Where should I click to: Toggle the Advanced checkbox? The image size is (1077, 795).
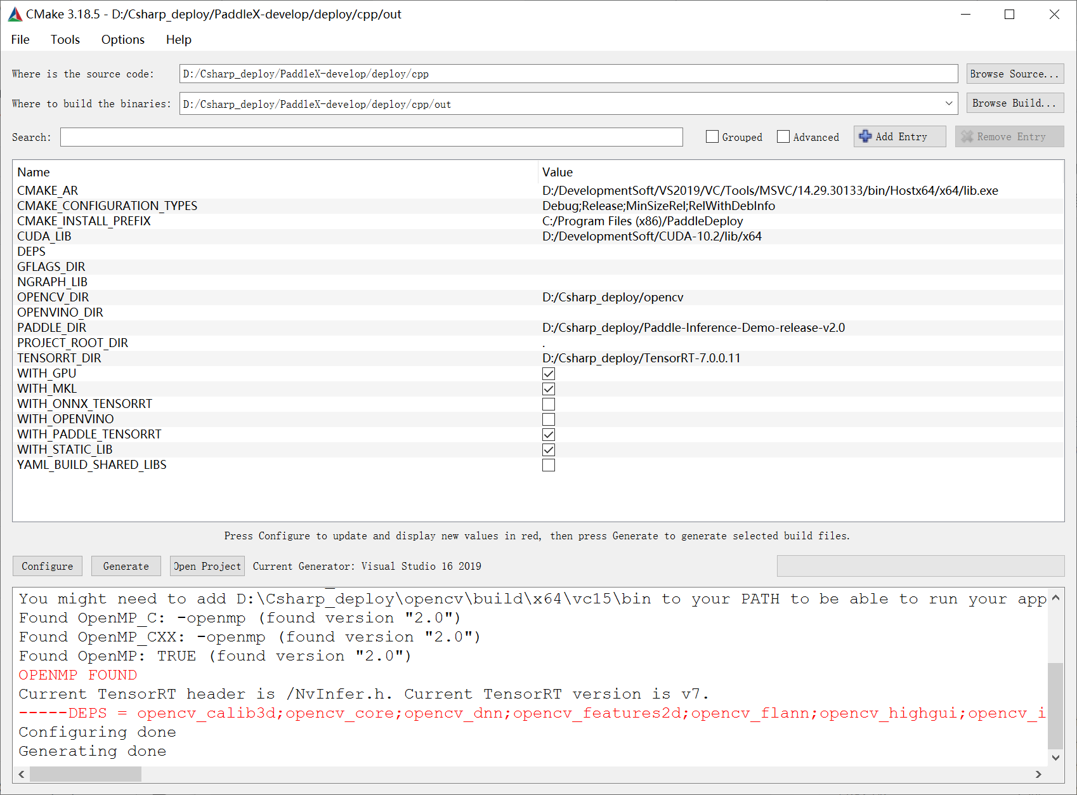pos(783,136)
